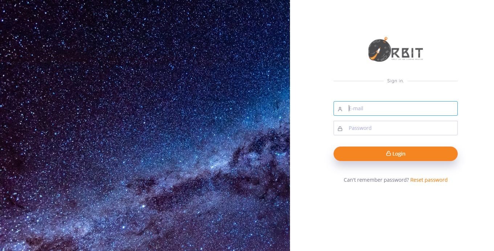The width and height of the screenshot is (494, 251).
Task: Focus the E-mail input field
Action: [396, 108]
